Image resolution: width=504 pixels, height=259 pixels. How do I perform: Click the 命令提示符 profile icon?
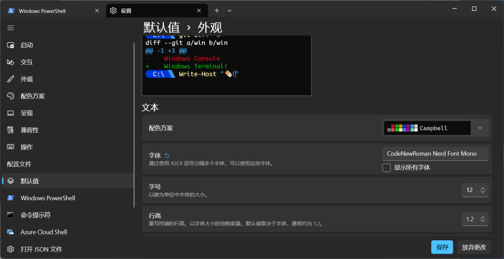tap(11, 215)
